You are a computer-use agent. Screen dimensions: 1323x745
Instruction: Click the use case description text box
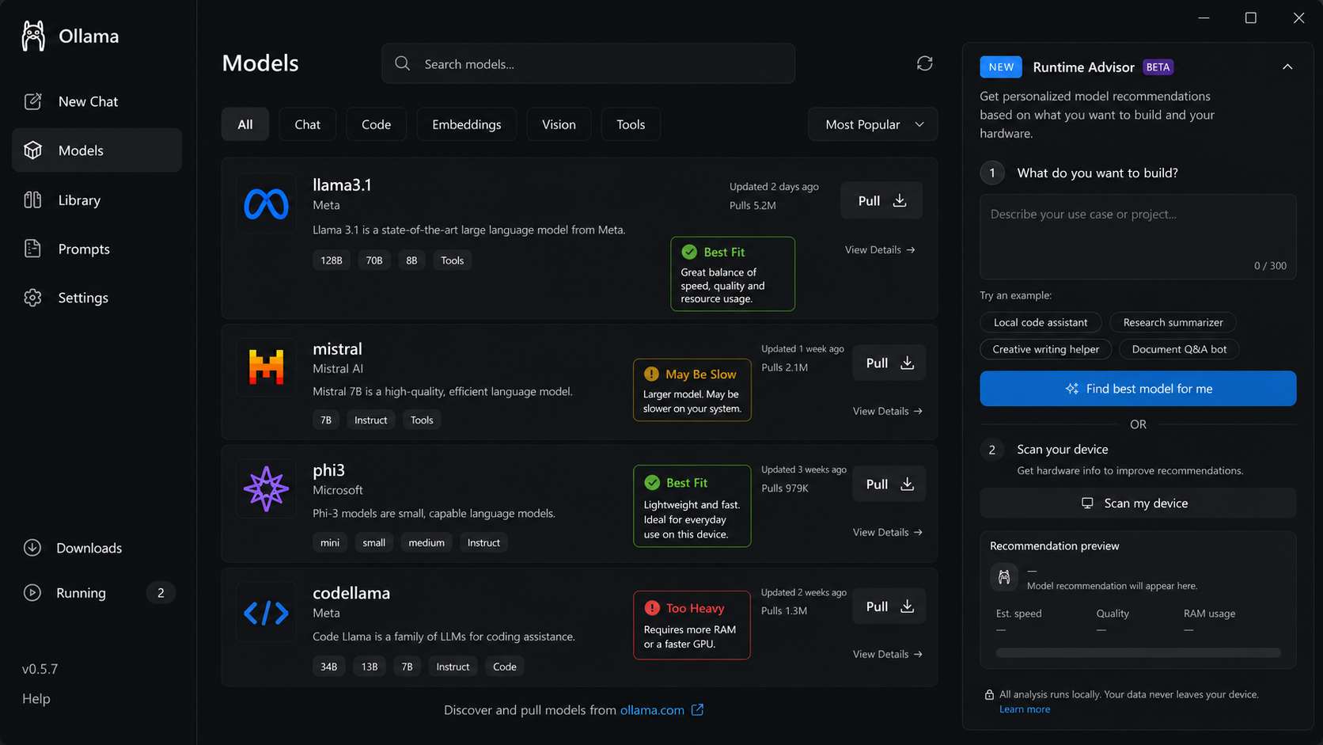tap(1138, 237)
